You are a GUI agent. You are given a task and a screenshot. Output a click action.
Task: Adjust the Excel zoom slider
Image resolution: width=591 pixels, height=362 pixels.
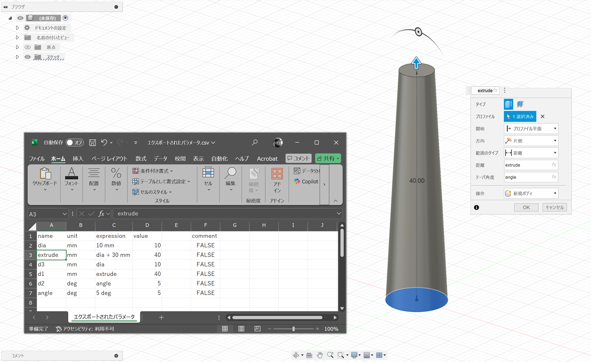point(293,329)
